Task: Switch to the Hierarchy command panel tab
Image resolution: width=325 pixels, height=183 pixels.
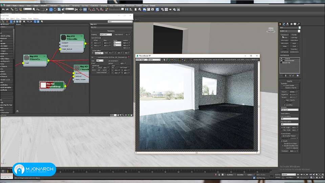Action: [x=288, y=24]
